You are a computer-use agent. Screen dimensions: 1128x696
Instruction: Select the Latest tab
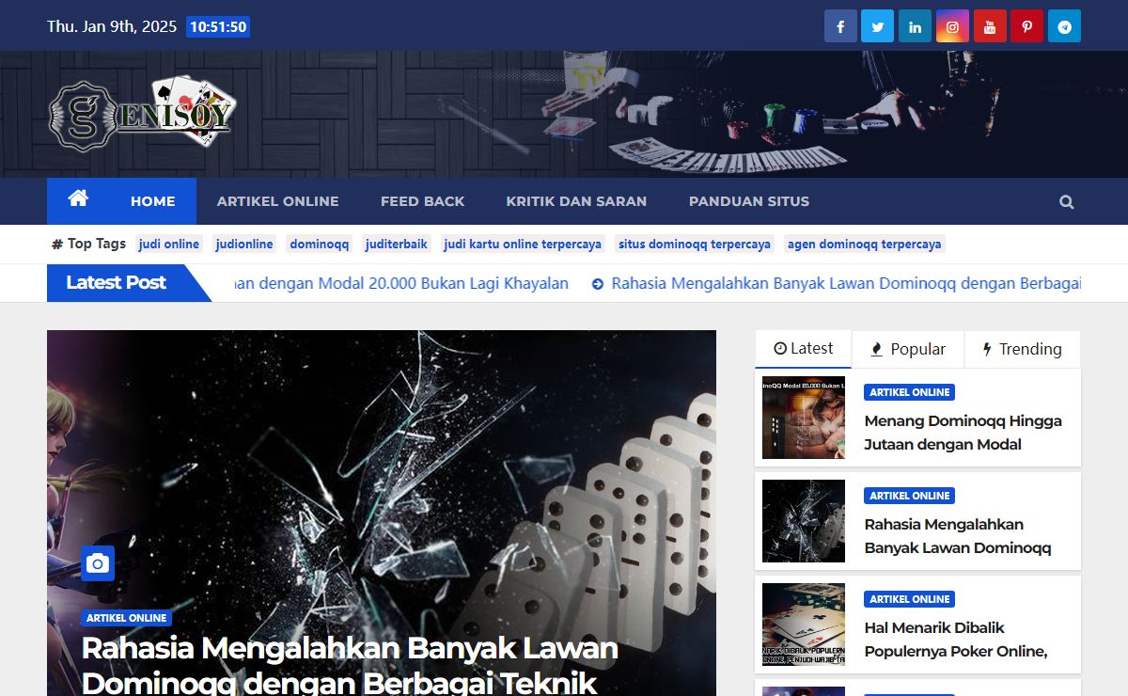click(803, 348)
